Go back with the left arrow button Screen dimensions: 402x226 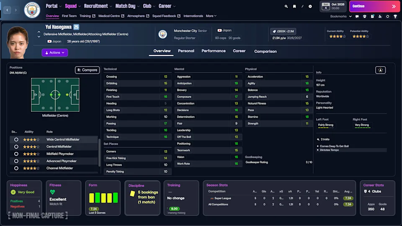point(7,10)
